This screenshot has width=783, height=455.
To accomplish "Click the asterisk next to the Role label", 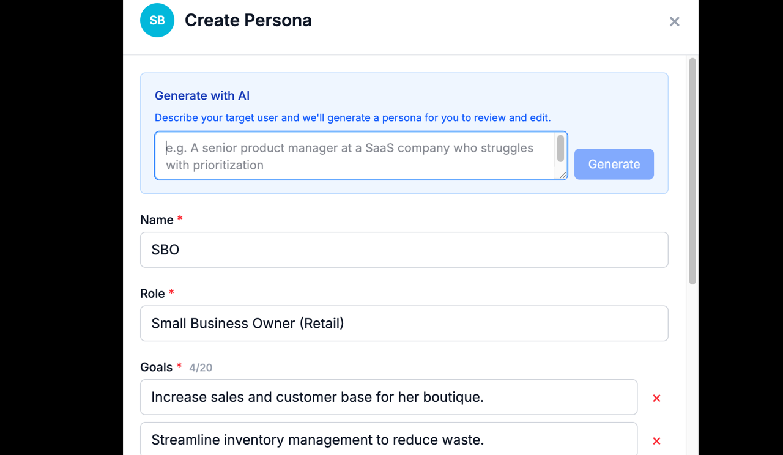I will tap(171, 290).
